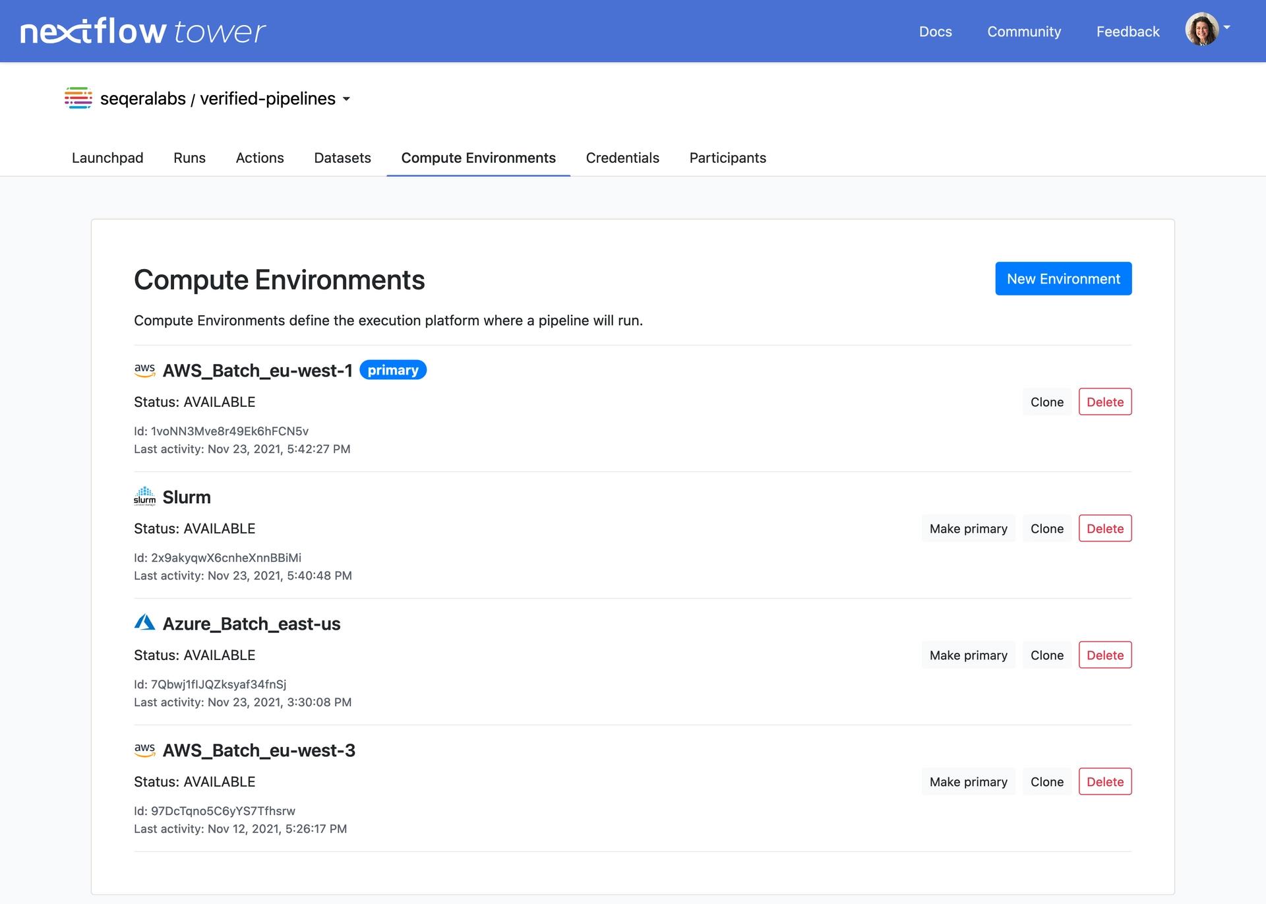Click the Azure logo beside Azure_Batch_east-us
Viewport: 1266px width, 904px height.
tap(144, 622)
